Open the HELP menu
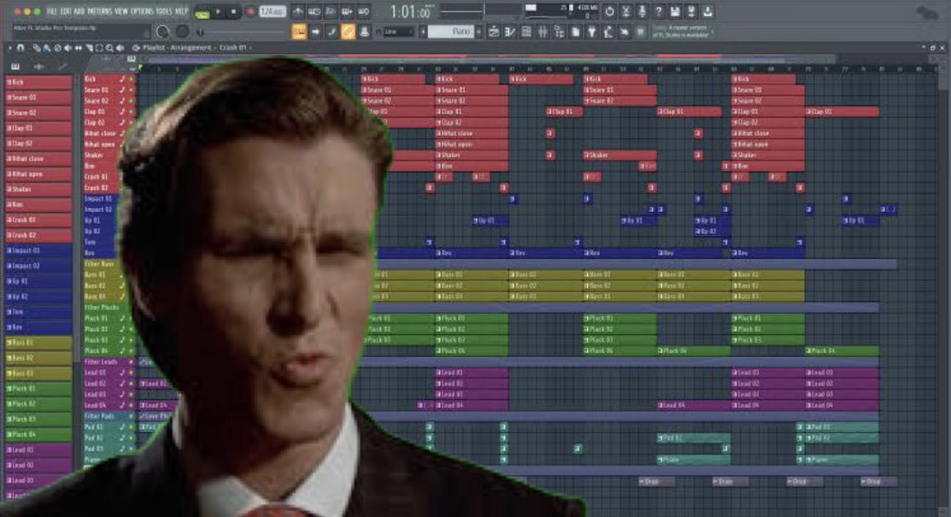 tap(181, 12)
